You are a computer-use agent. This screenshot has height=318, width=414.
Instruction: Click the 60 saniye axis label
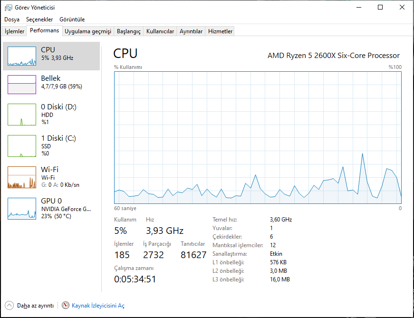click(x=125, y=208)
